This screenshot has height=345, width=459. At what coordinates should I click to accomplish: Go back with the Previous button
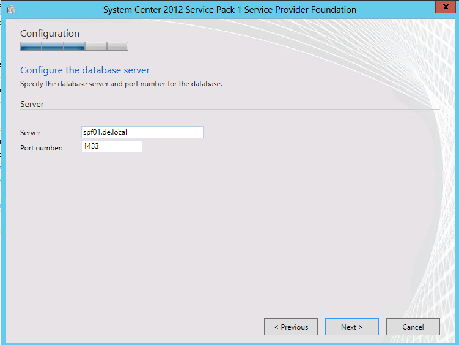click(x=291, y=327)
